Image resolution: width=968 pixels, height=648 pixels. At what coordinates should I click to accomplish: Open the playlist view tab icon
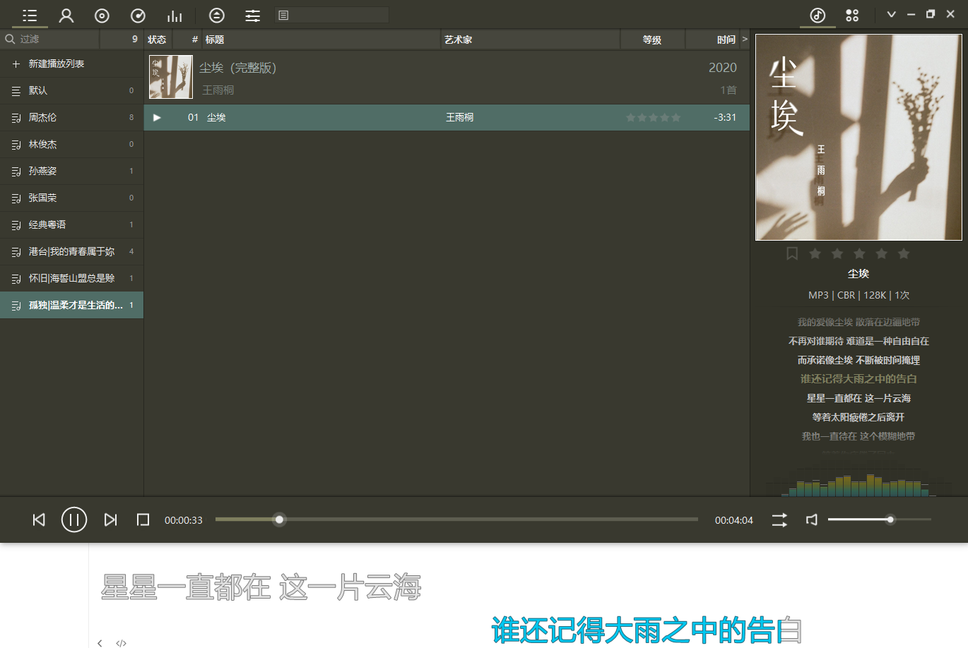[x=30, y=16]
